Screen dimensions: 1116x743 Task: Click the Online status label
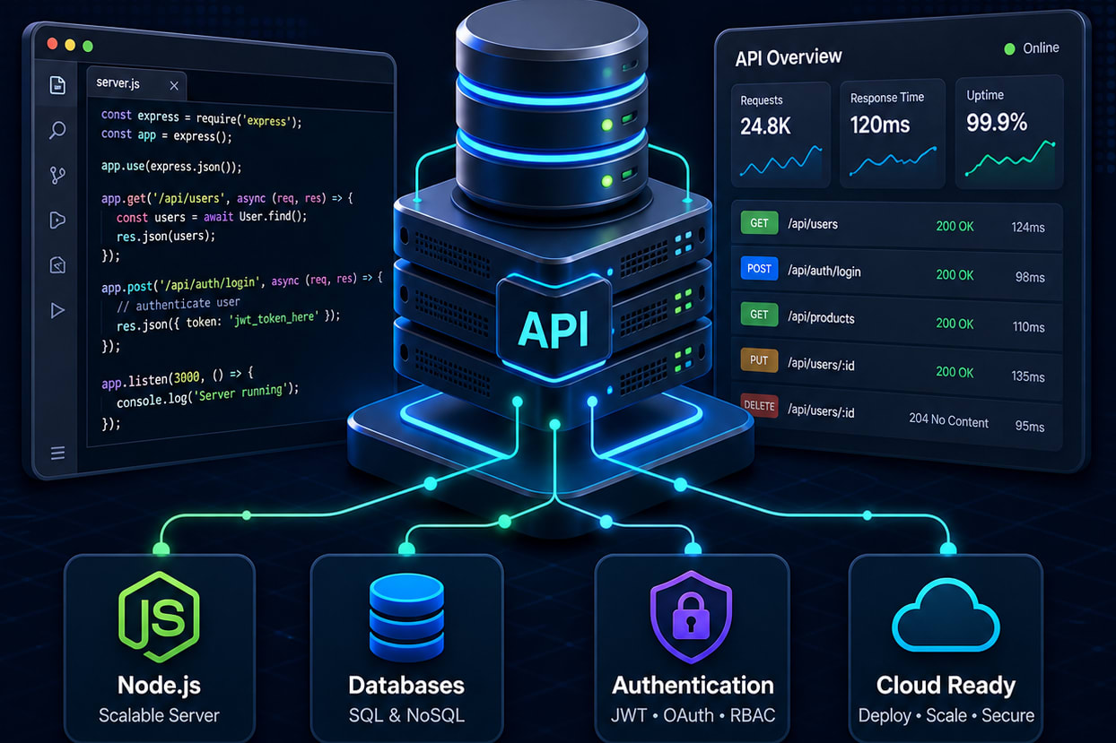[x=1041, y=48]
